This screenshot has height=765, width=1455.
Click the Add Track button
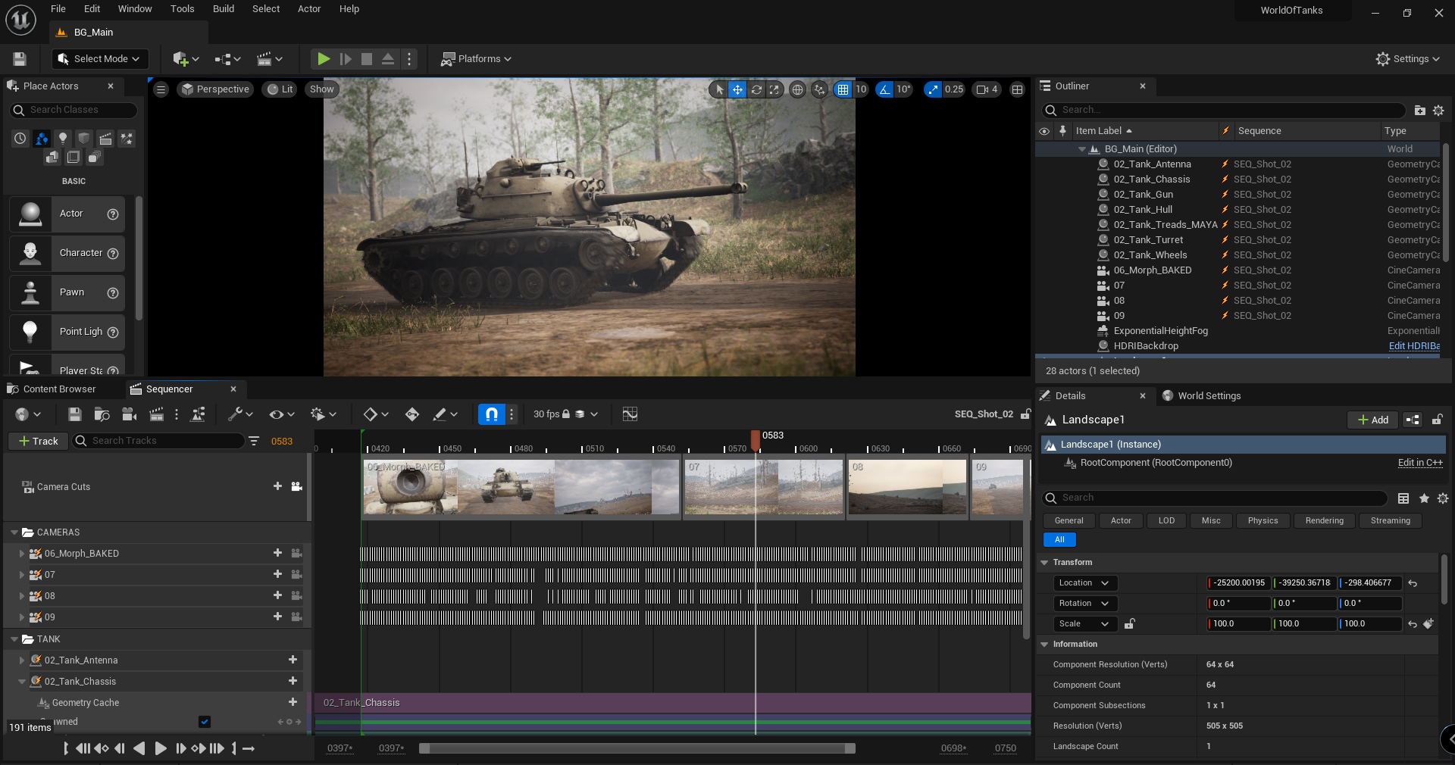pyautogui.click(x=38, y=441)
